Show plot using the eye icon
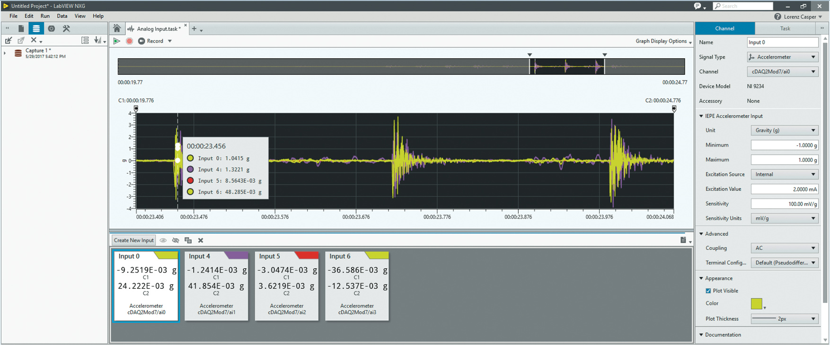Viewport: 830px width, 345px height. (163, 240)
